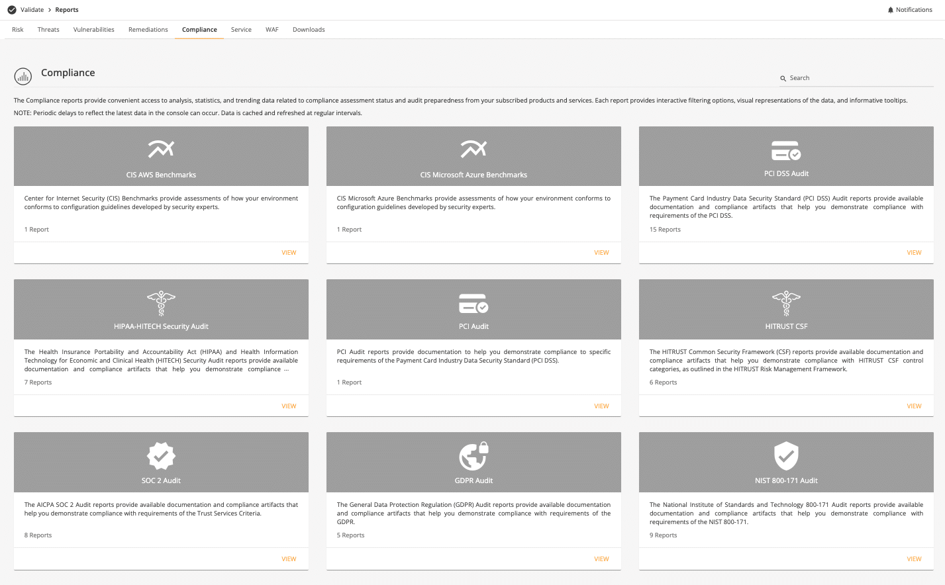This screenshot has width=945, height=585.
Task: Open the WAF tab
Action: (272, 30)
